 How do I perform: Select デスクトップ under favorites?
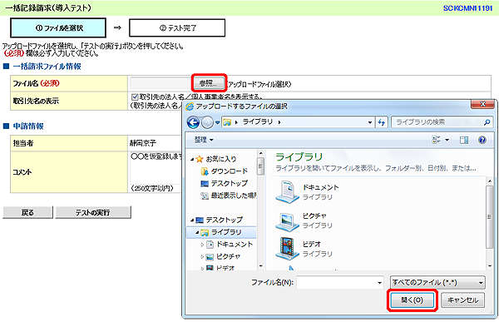click(x=230, y=183)
